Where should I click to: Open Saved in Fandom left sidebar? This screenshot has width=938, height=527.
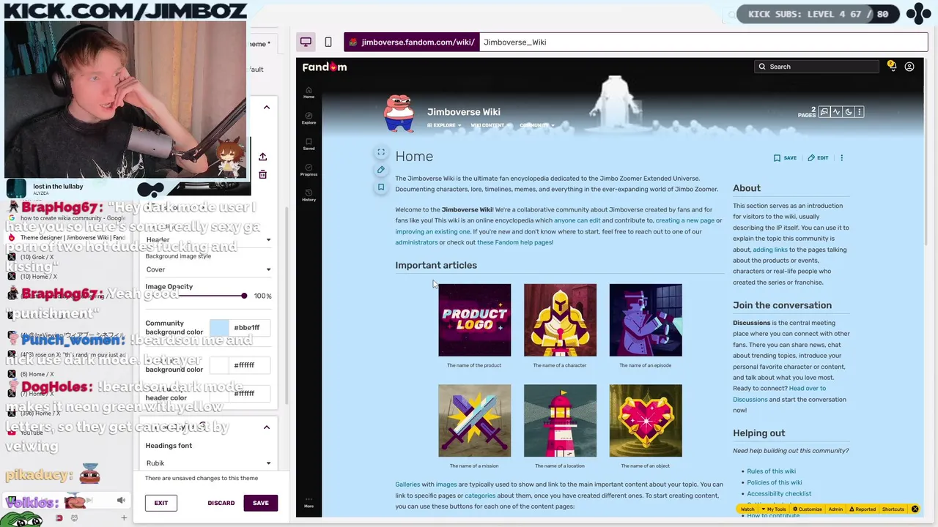[x=309, y=143]
